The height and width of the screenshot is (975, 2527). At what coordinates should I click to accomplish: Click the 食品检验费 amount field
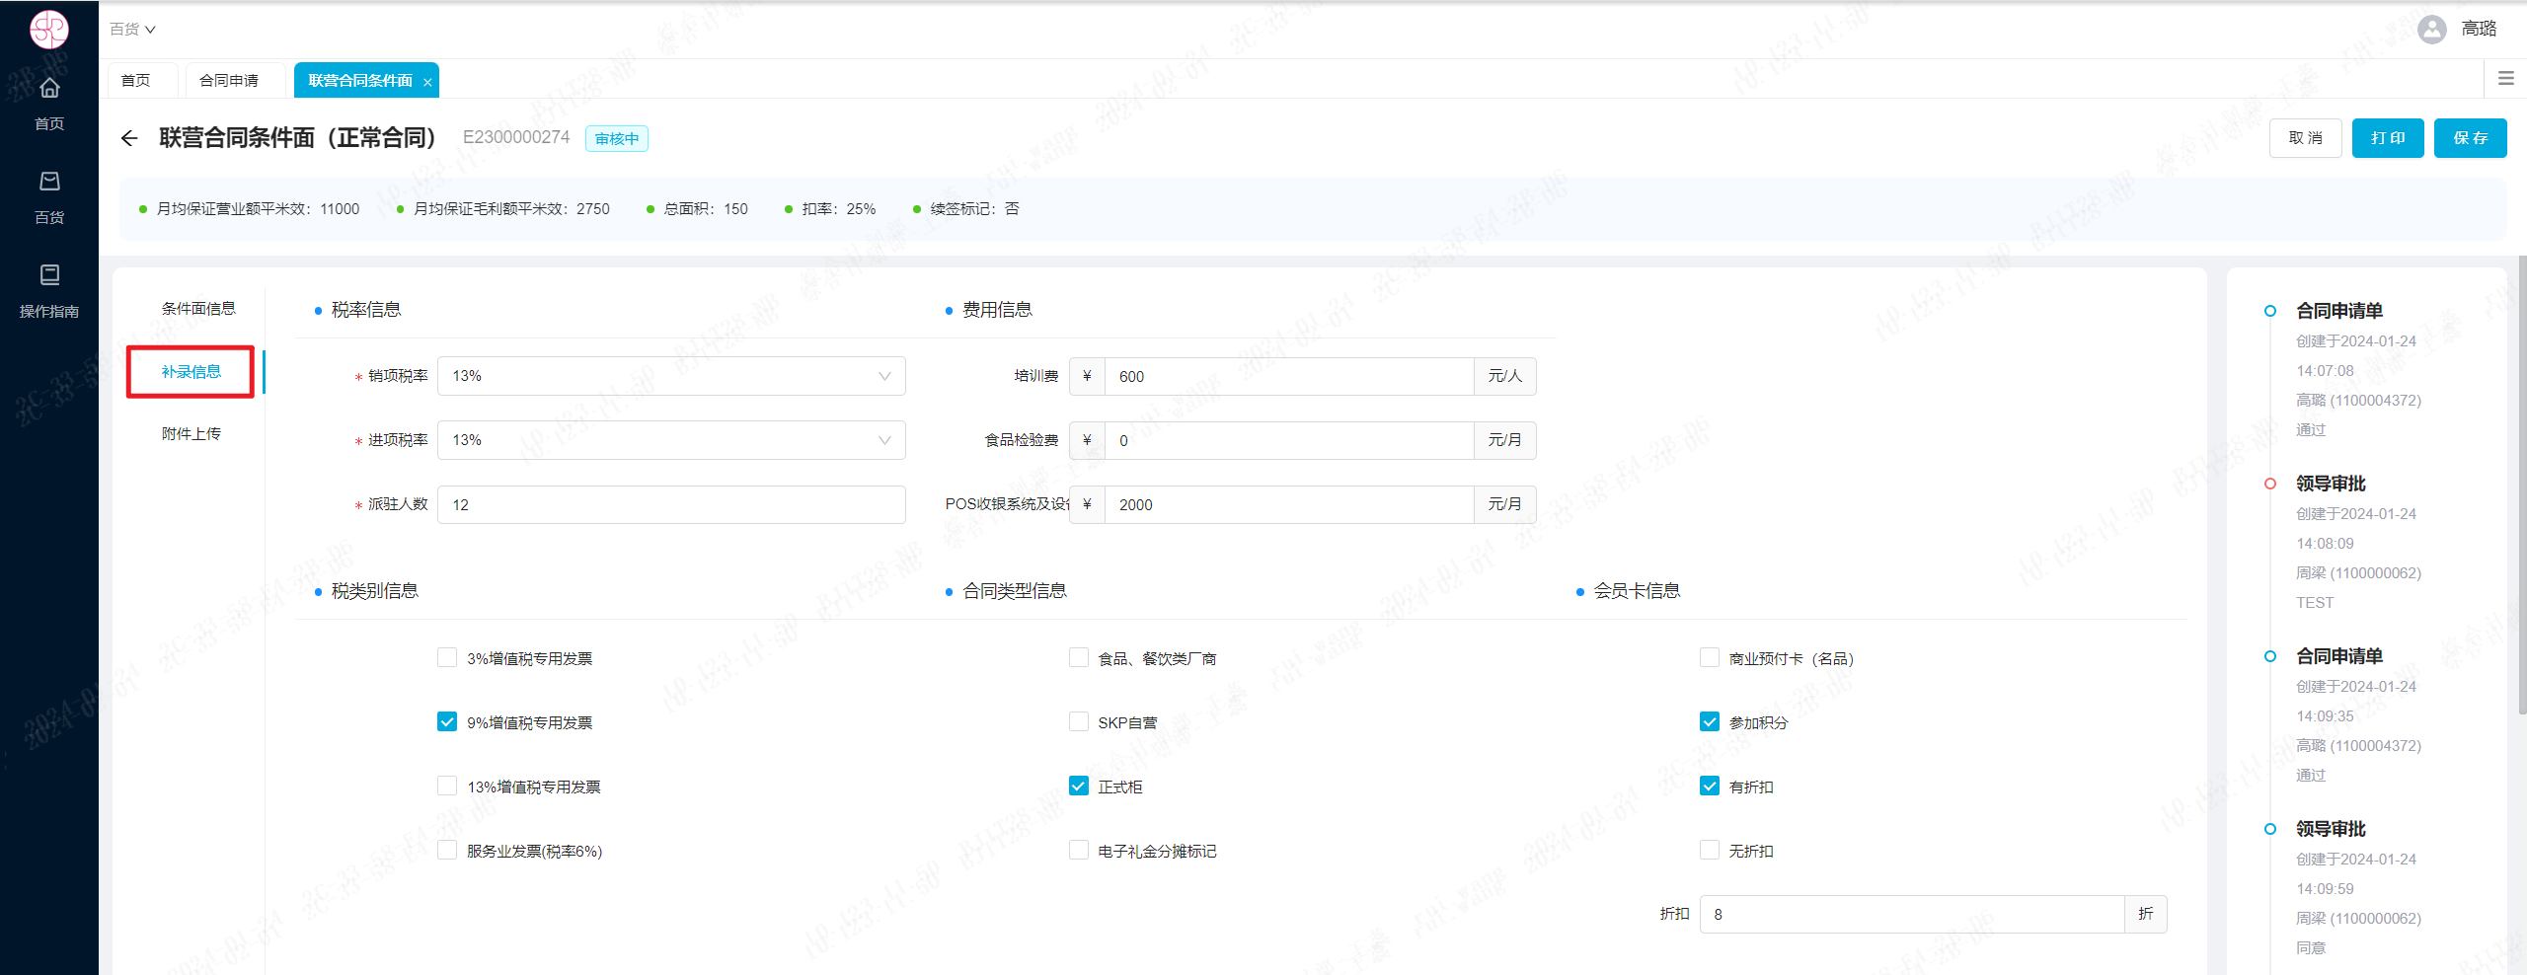click(1289, 440)
